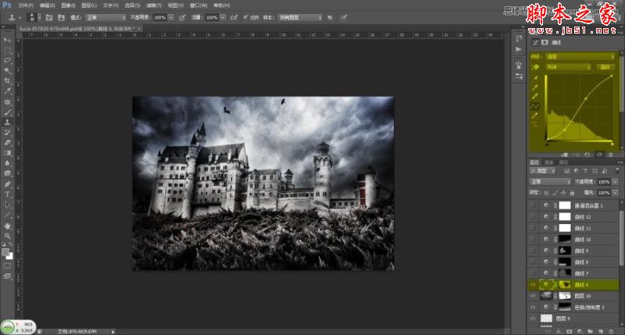Open the layer Opacity arrow in Layers panel

(615, 182)
